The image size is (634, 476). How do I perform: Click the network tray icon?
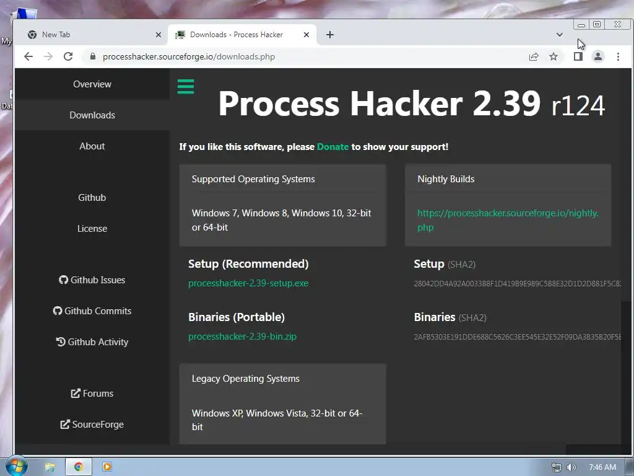pos(557,467)
